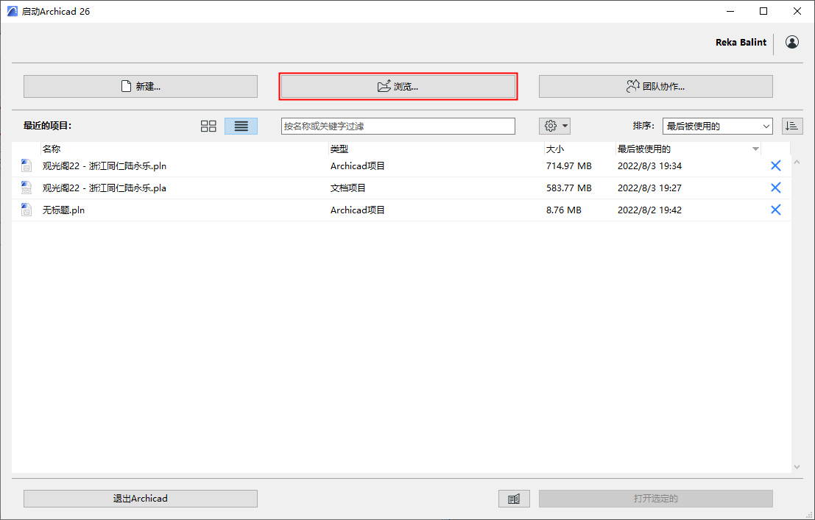Click the 2022/8/2 19:42 date cell
The image size is (815, 520).
coord(649,210)
